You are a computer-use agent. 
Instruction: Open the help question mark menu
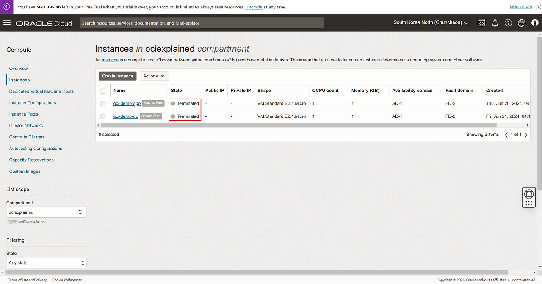pyautogui.click(x=509, y=23)
